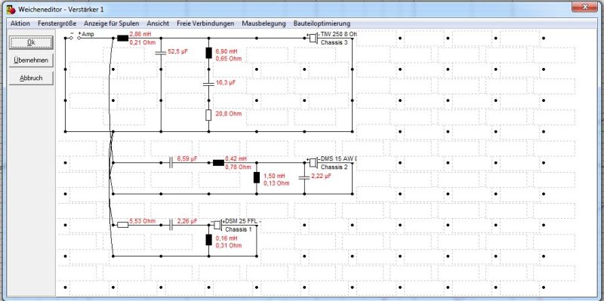The height and width of the screenshot is (301, 604).
Task: Click the Übernehmen button
Action: pos(31,60)
